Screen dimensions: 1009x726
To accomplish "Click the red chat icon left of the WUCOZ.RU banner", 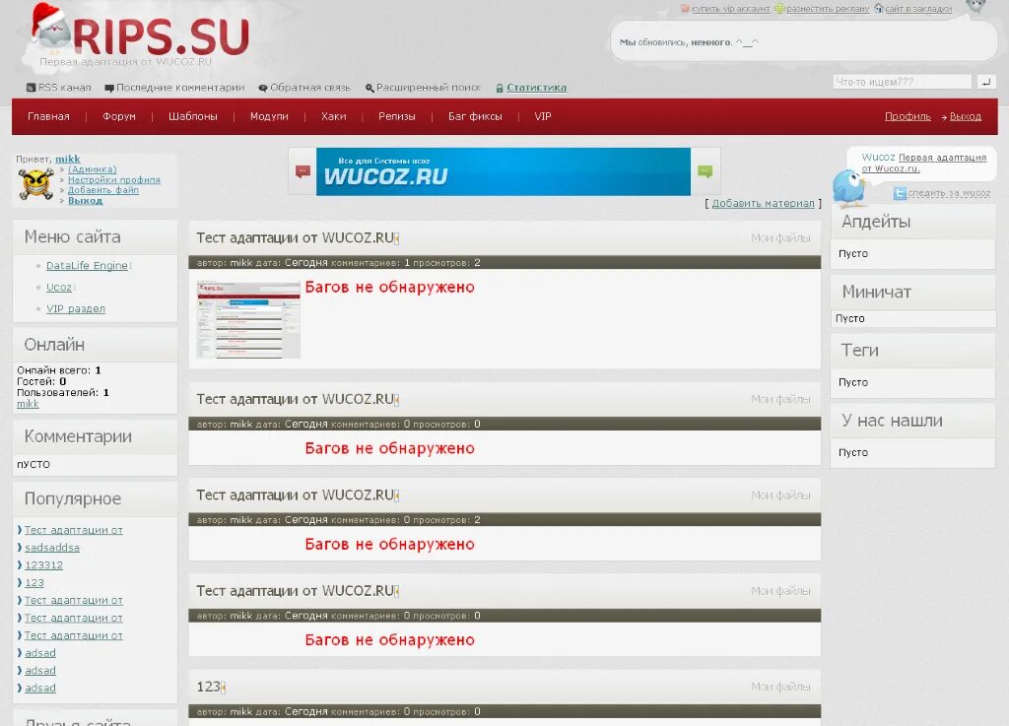I will (303, 171).
